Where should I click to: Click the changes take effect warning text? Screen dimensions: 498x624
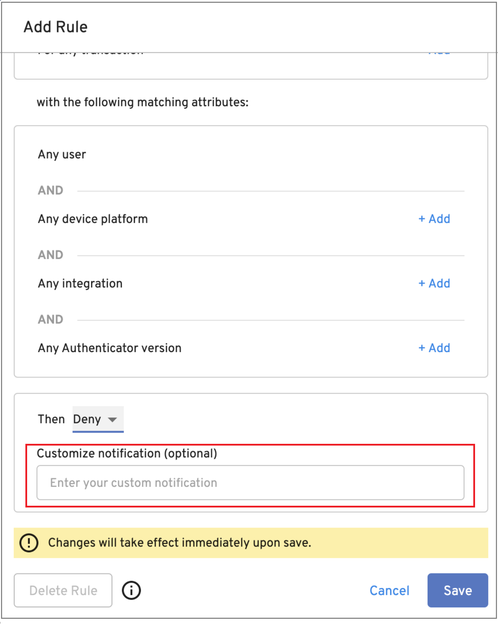[x=179, y=543]
